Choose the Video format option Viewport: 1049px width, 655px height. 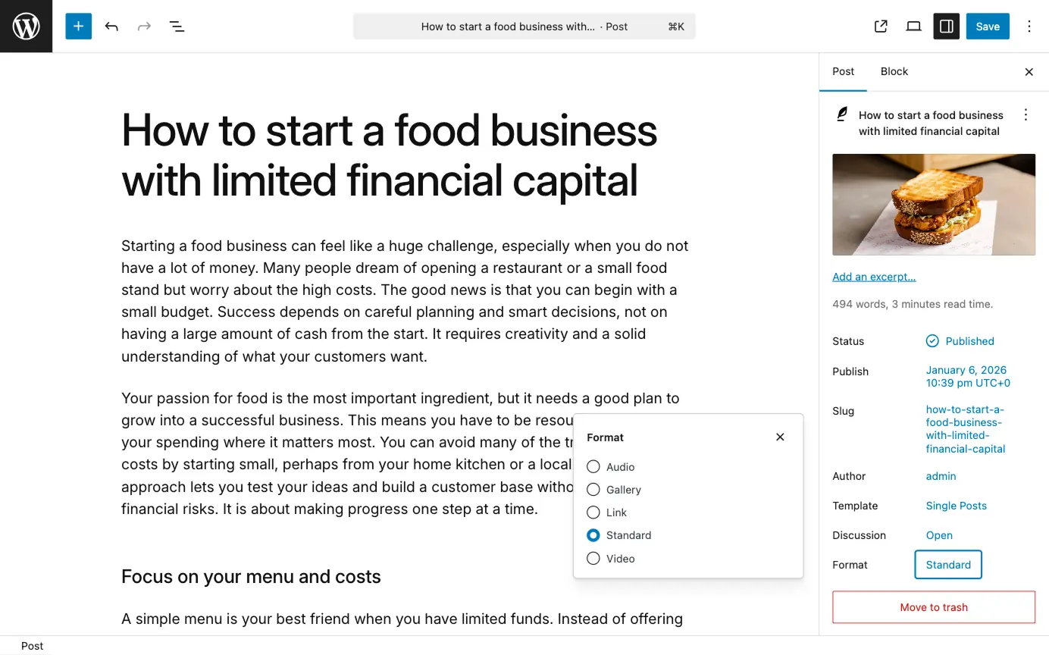(593, 559)
